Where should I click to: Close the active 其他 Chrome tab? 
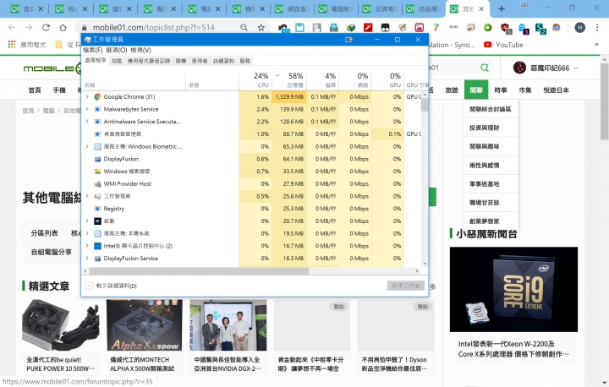click(x=481, y=9)
